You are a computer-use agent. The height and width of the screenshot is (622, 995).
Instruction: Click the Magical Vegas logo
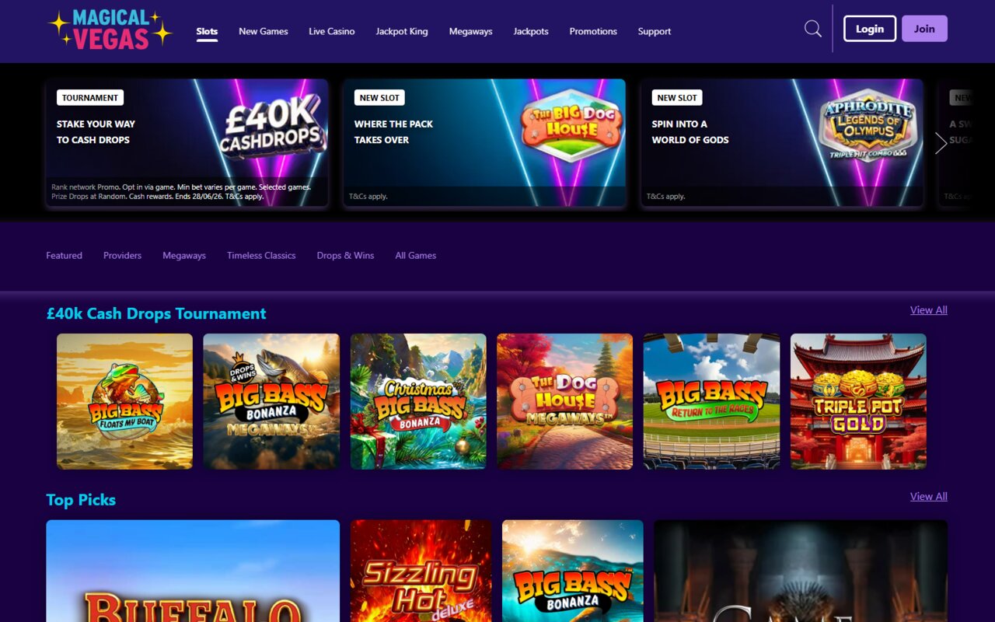click(x=110, y=30)
